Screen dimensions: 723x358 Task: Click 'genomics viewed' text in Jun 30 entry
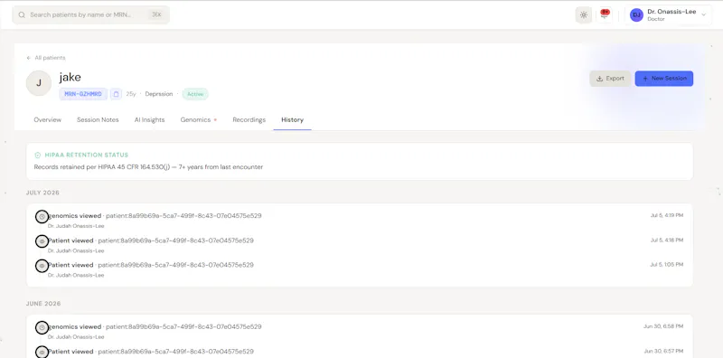coord(75,326)
